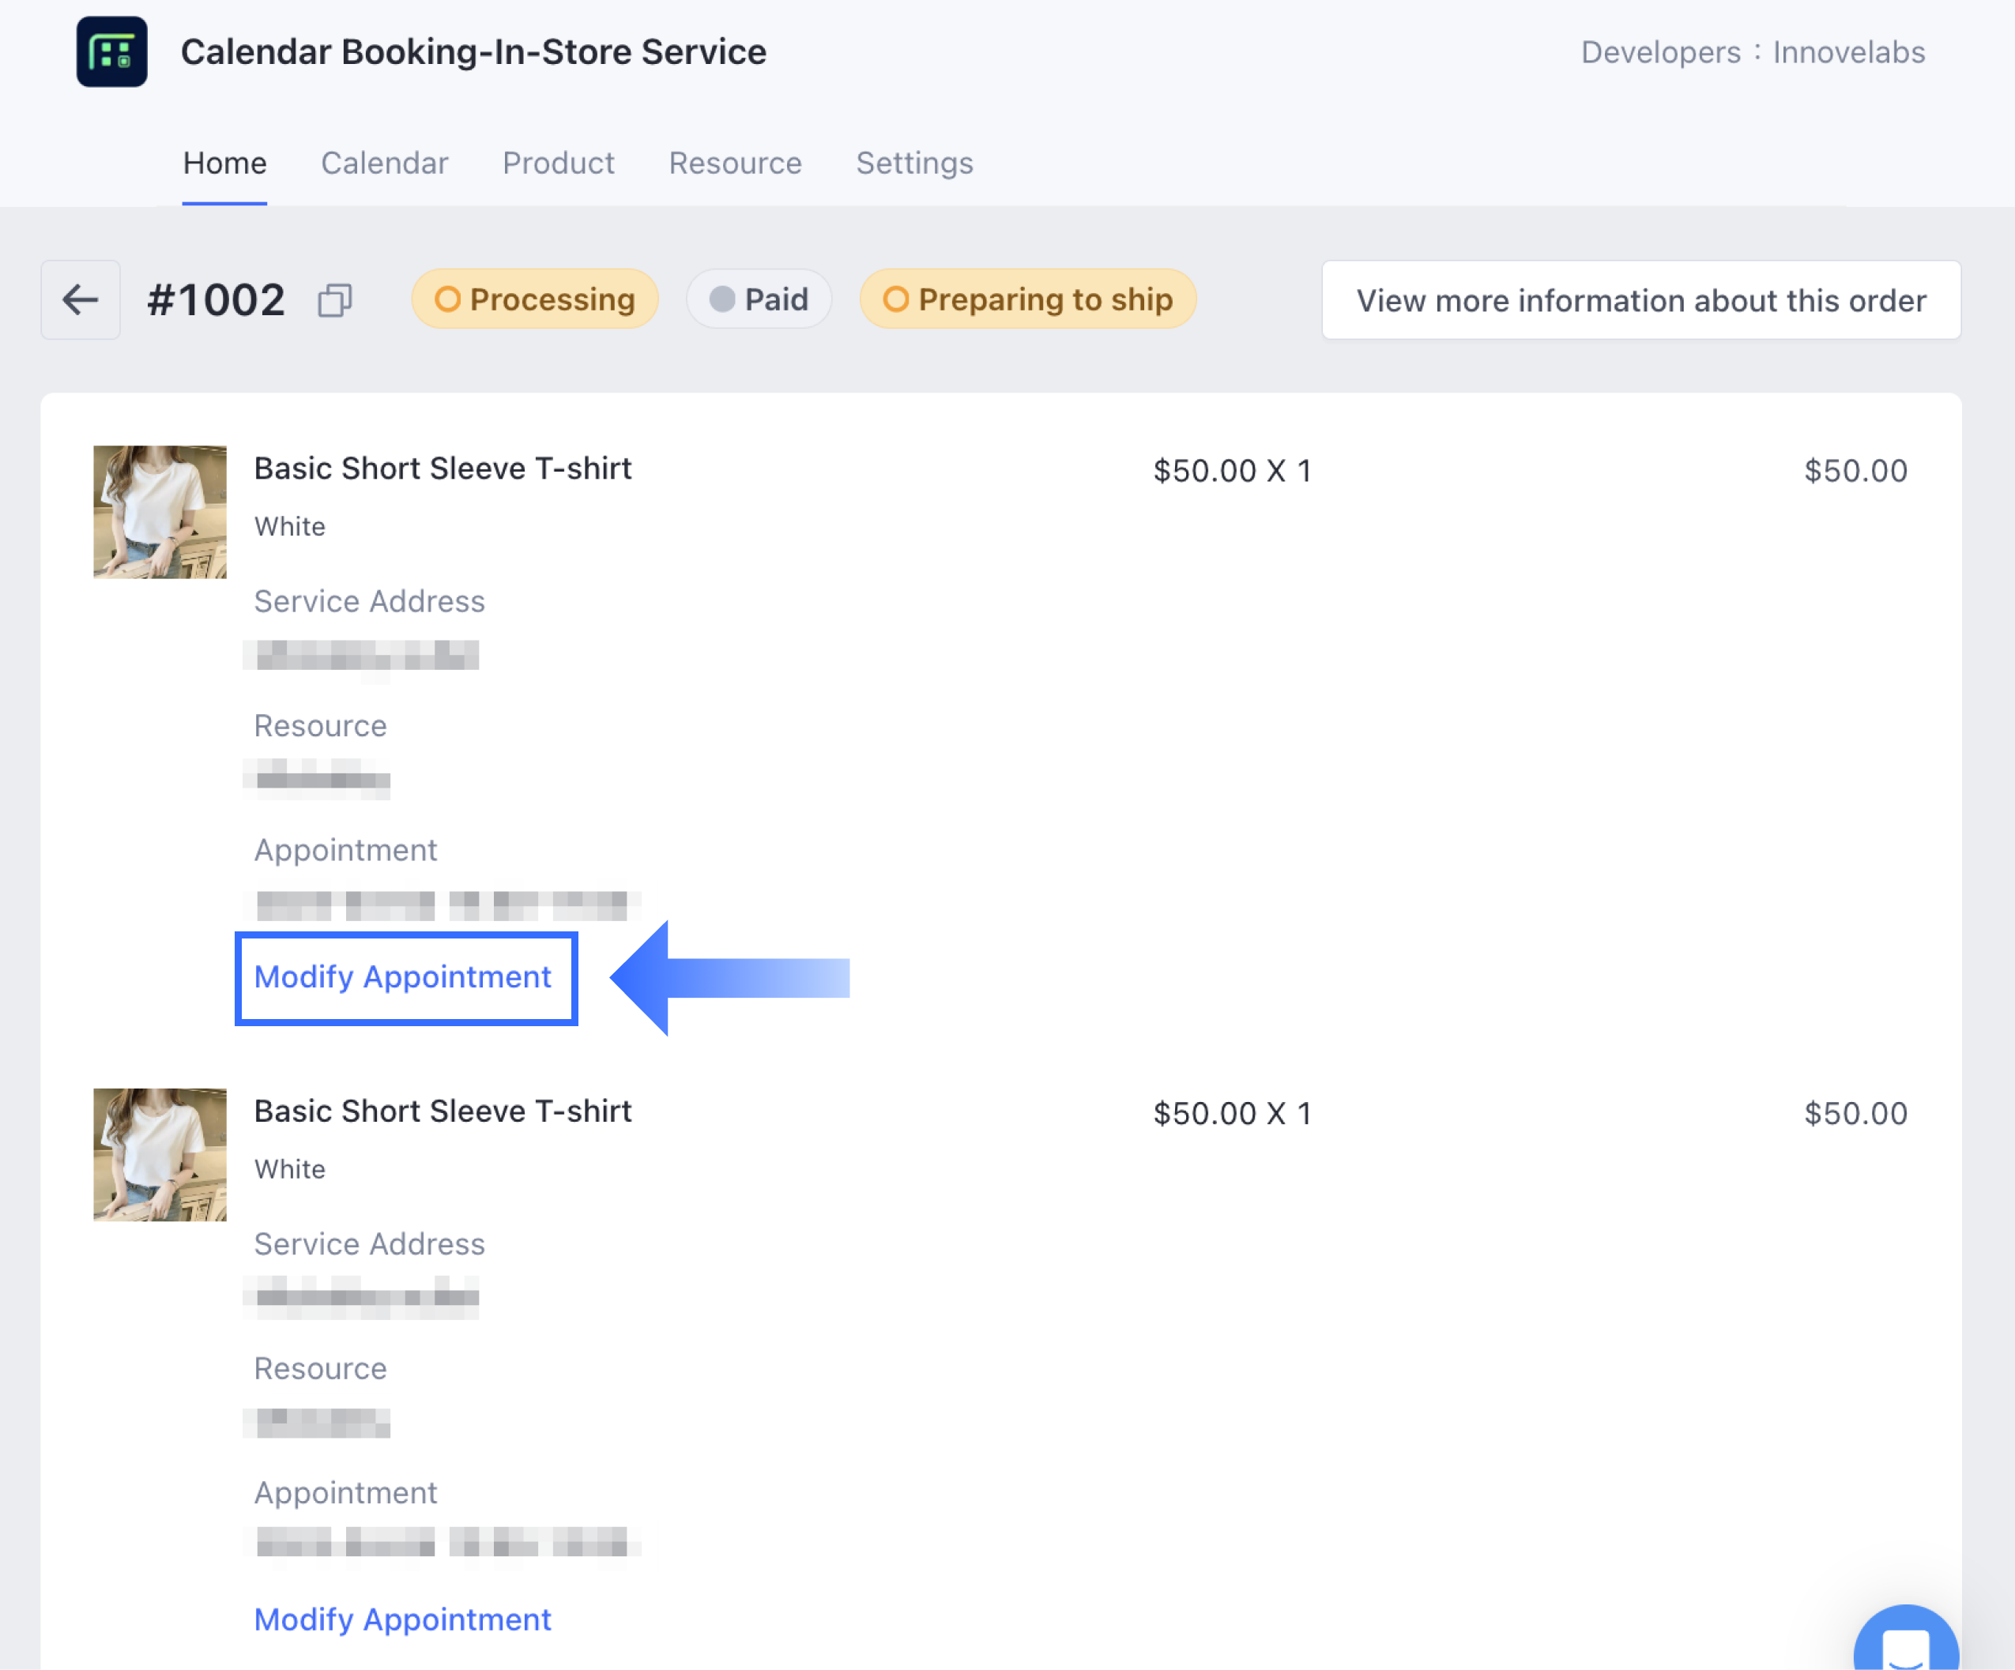Image resolution: width=2015 pixels, height=1670 pixels.
Task: Click the first T-shirt product thumbnail
Action: [160, 511]
